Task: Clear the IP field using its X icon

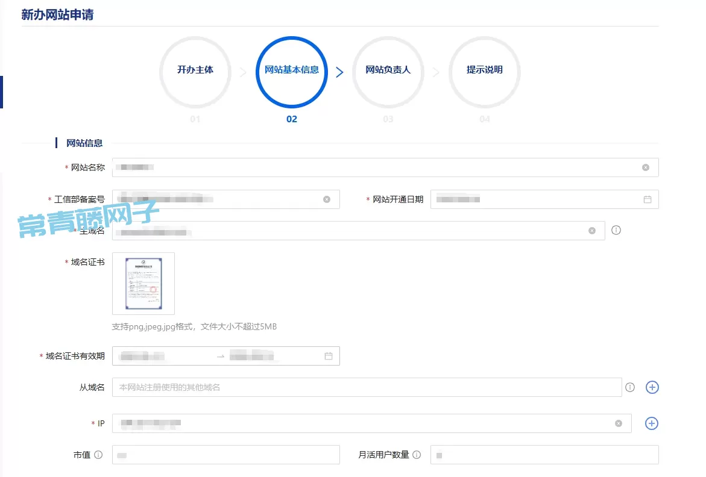Action: (619, 423)
